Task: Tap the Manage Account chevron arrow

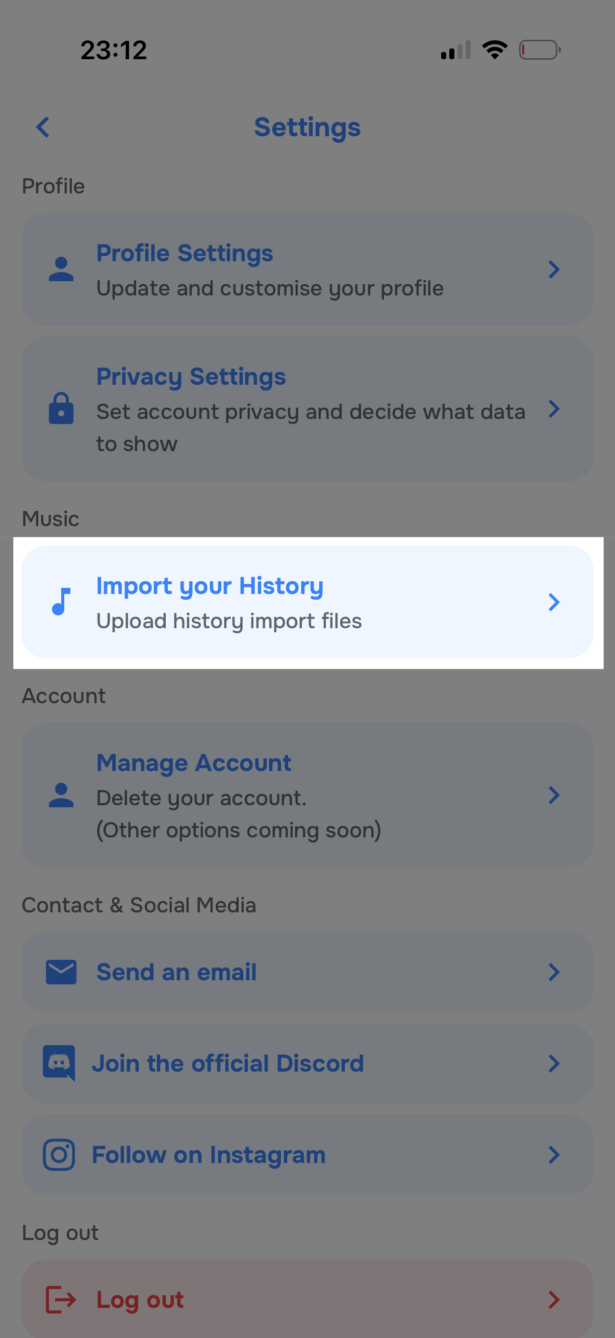Action: (x=554, y=795)
